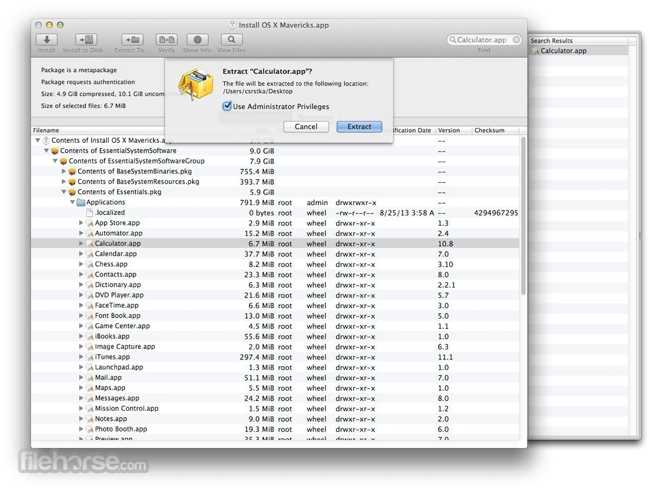
Task: Click the Verify toolbar icon
Action: (x=167, y=40)
